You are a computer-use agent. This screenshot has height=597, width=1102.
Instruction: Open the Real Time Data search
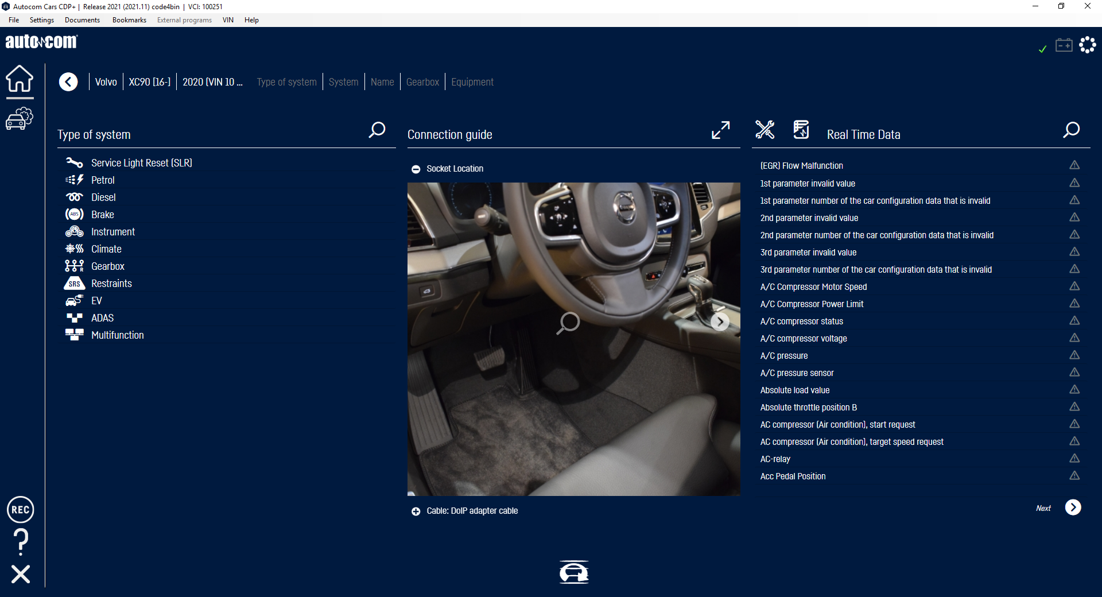click(1071, 130)
